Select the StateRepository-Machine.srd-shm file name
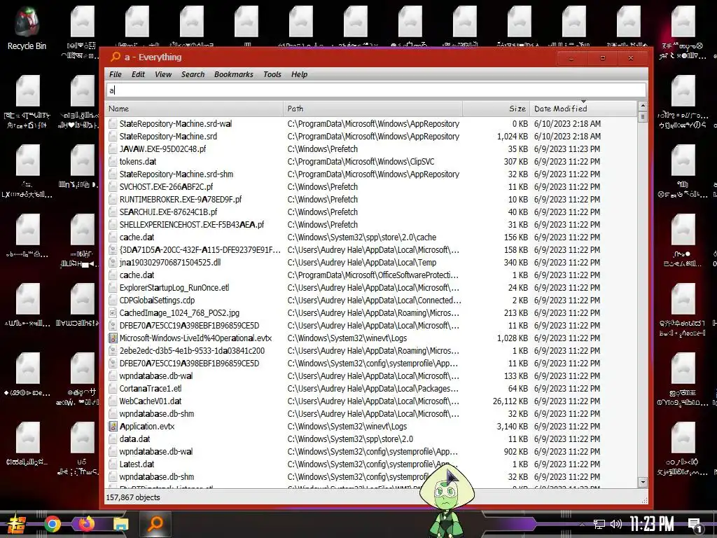 pyautogui.click(x=176, y=174)
